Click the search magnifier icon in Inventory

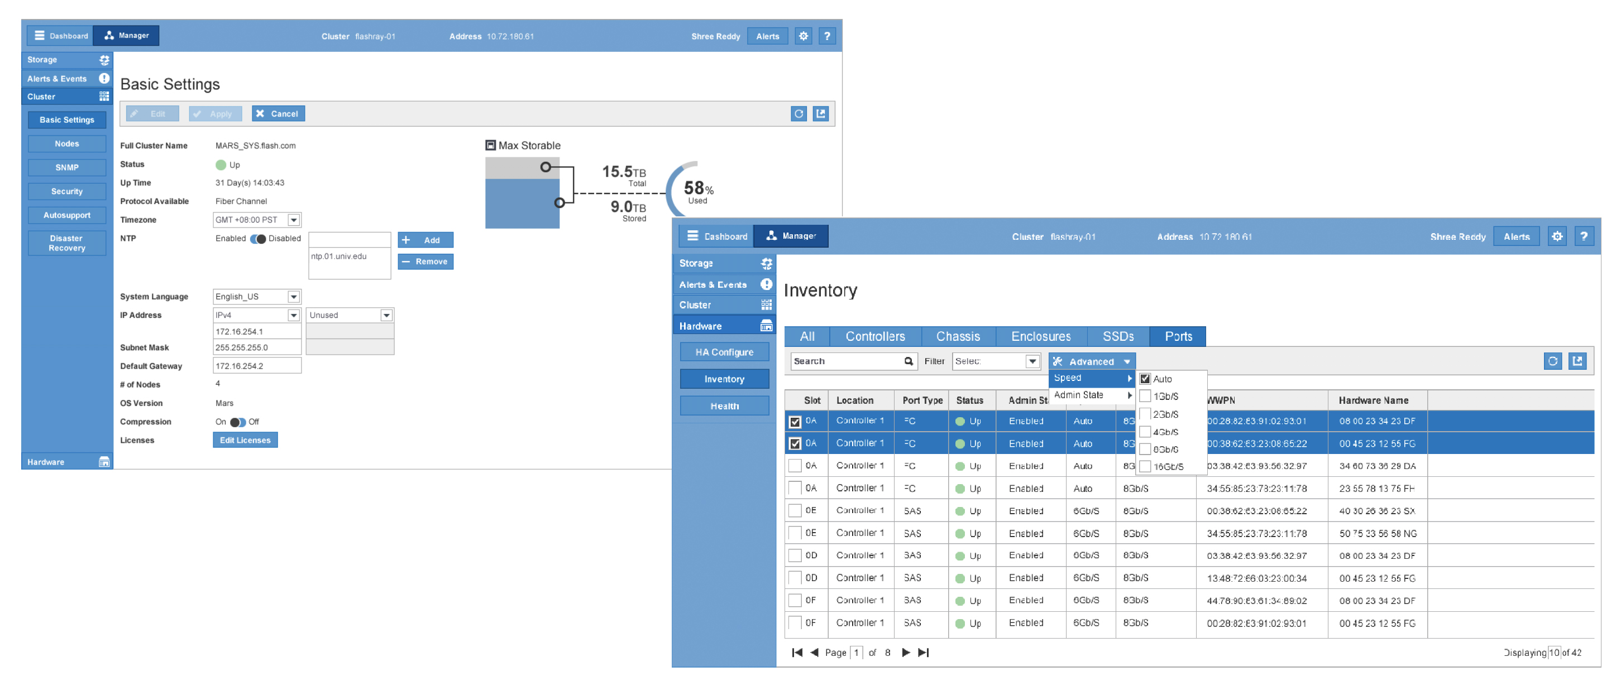(908, 361)
